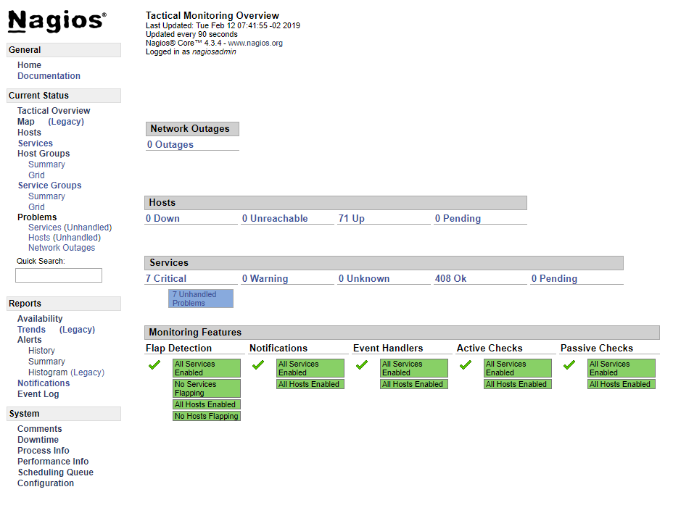Open Scheduling Queue in the System menu
This screenshot has width=673, height=521.
pos(55,472)
